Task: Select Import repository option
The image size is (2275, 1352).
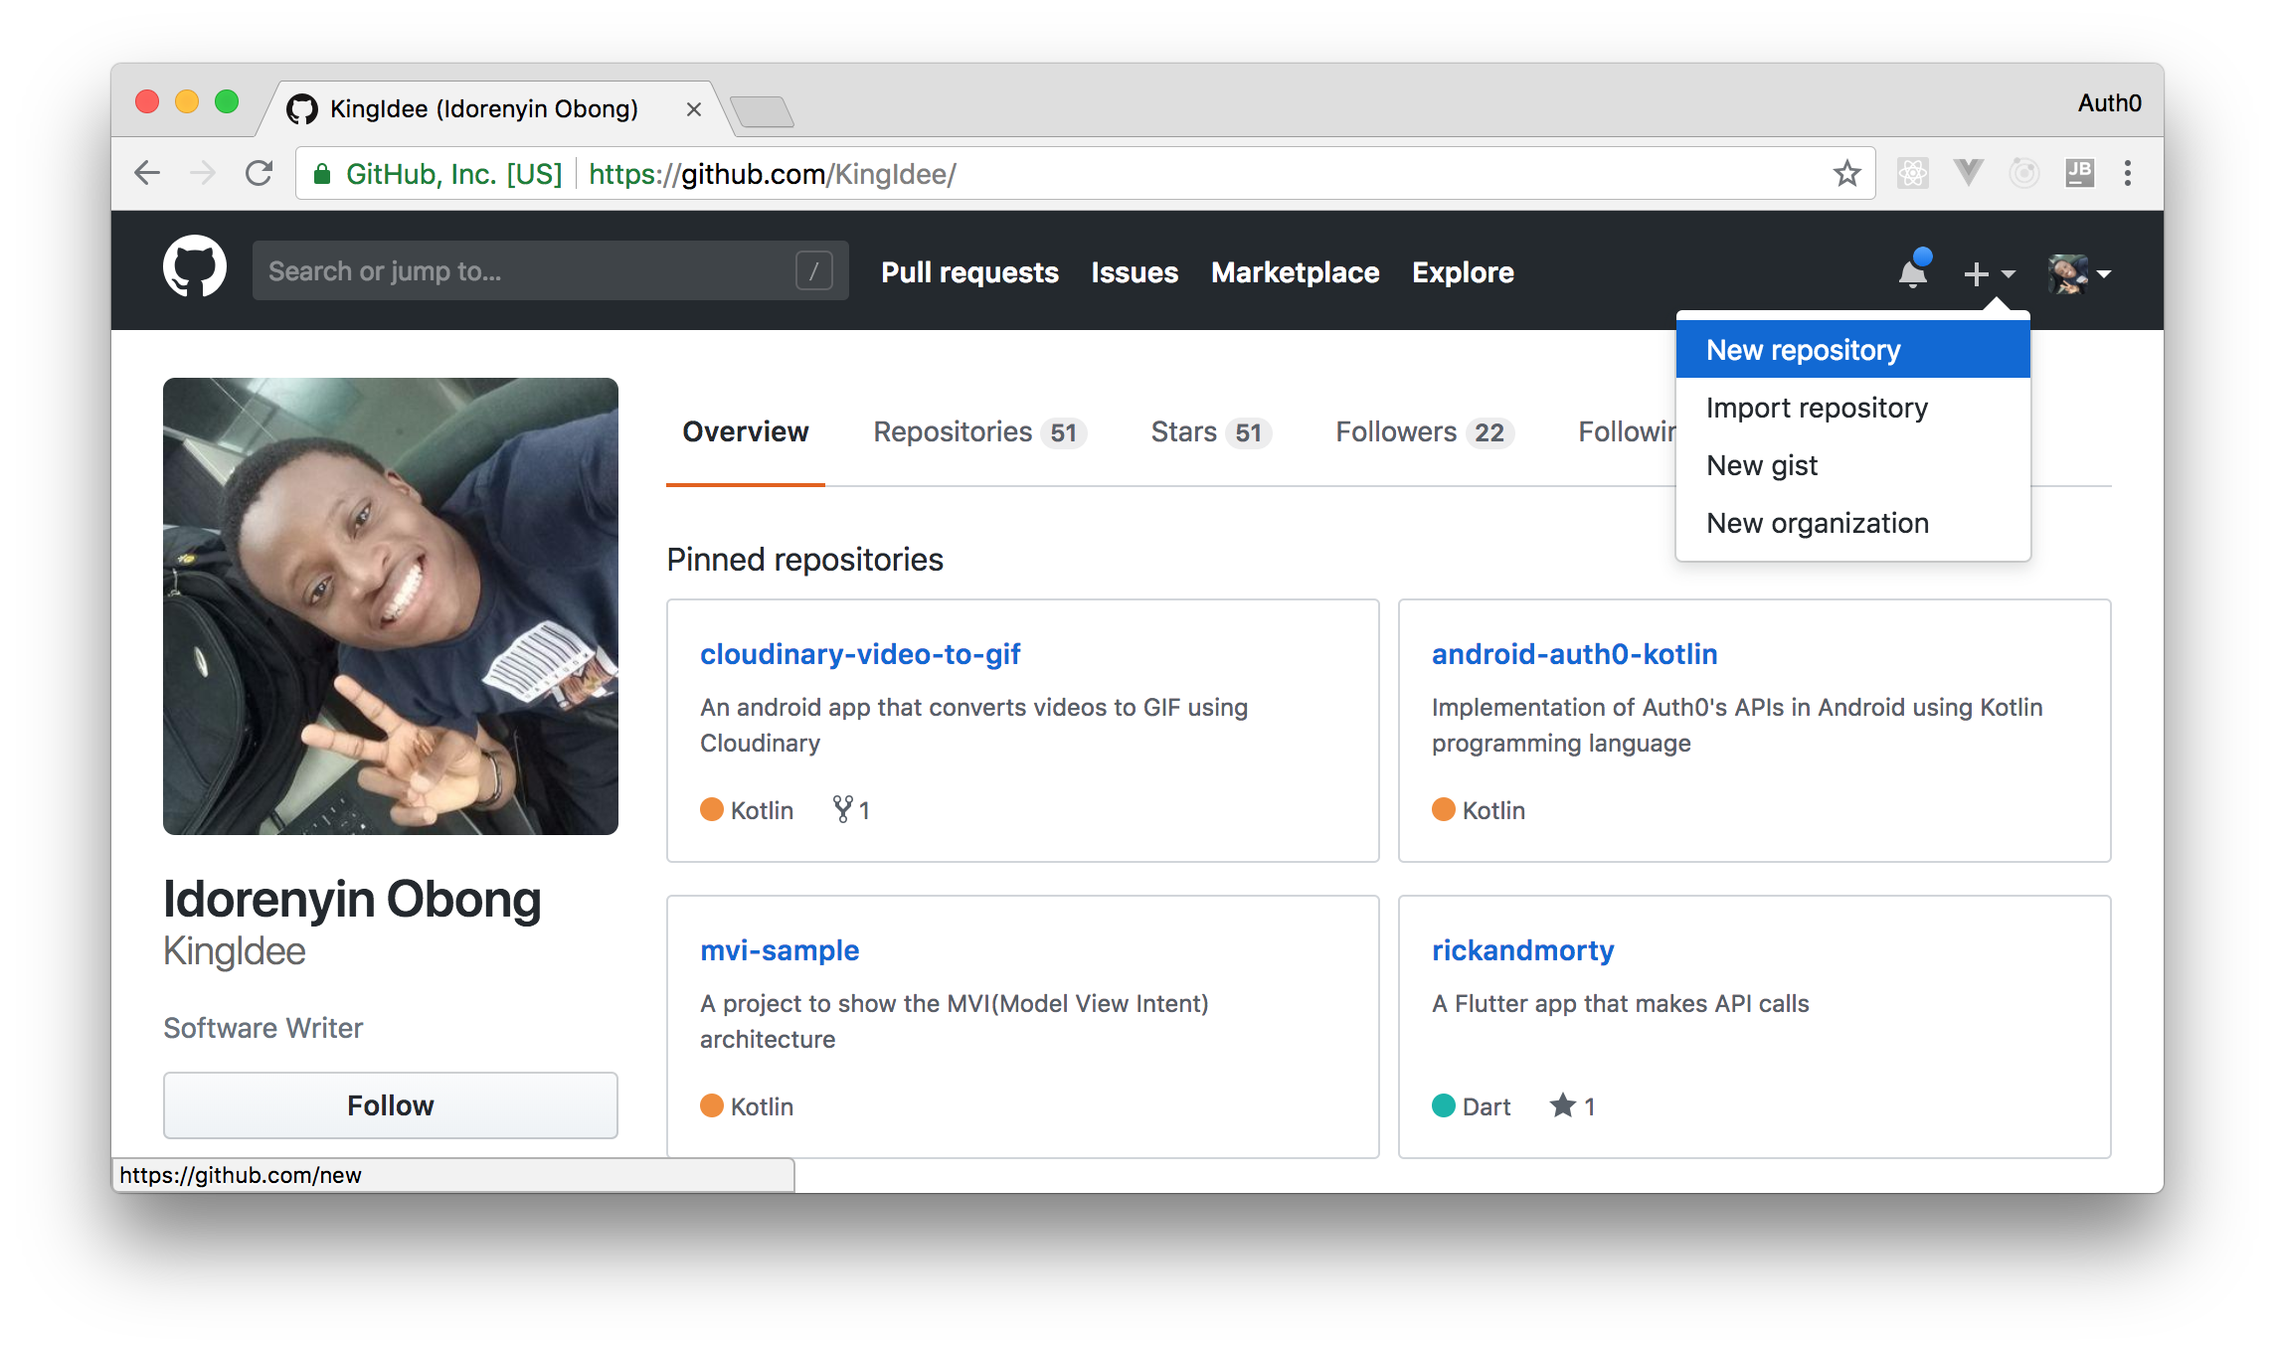Action: tap(1817, 408)
